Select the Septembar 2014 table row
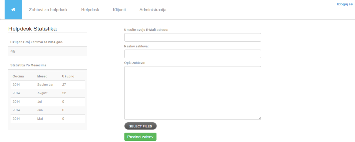Image resolution: width=355 pixels, height=142 pixels. (x=48, y=85)
